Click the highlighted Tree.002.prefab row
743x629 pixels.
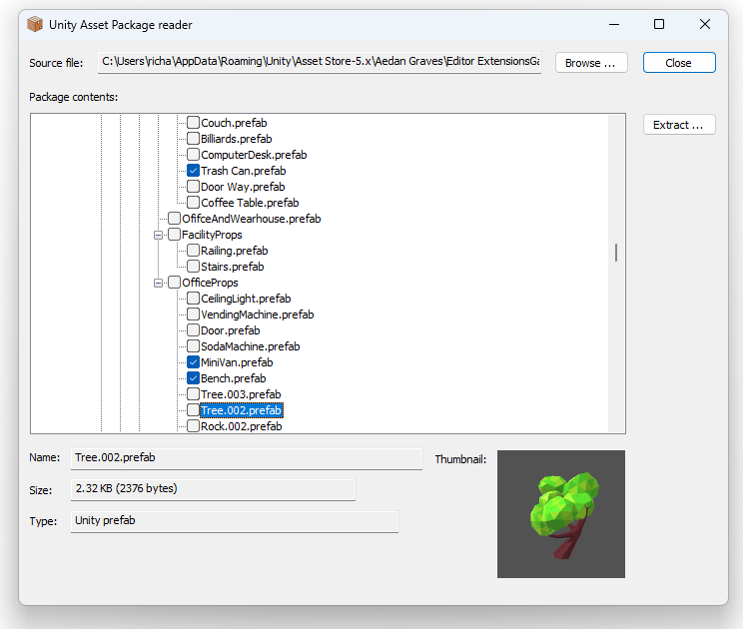pyautogui.click(x=242, y=410)
